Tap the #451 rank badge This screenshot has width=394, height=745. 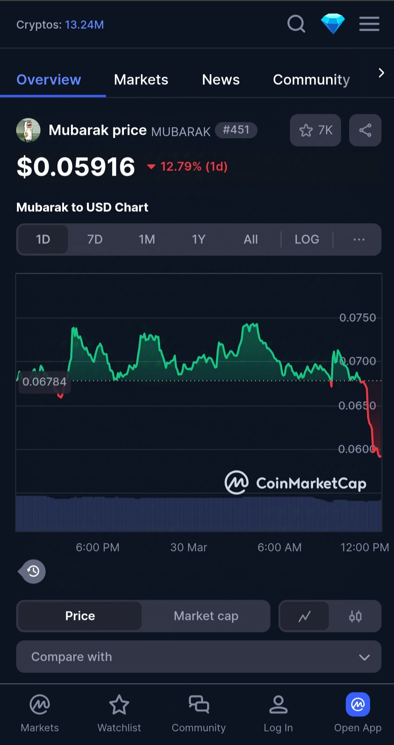tap(236, 130)
